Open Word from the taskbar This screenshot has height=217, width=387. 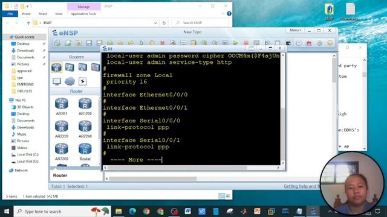[x=188, y=212]
